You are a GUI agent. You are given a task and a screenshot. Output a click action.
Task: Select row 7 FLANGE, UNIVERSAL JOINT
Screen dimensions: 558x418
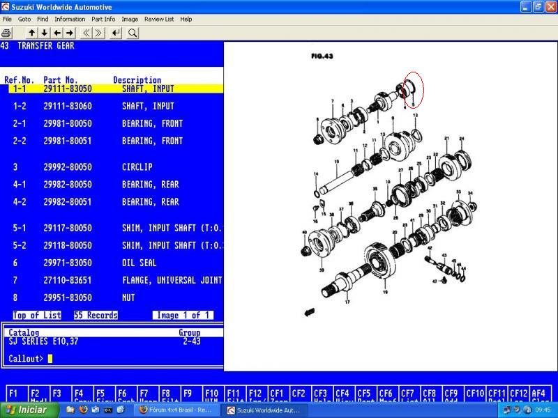tap(116, 280)
